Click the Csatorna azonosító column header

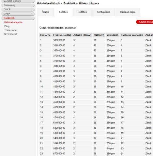coord(132,35)
